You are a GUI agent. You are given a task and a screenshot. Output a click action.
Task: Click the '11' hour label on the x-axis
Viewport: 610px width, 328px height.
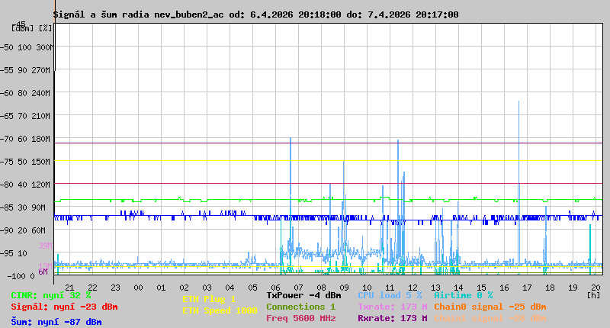390,288
